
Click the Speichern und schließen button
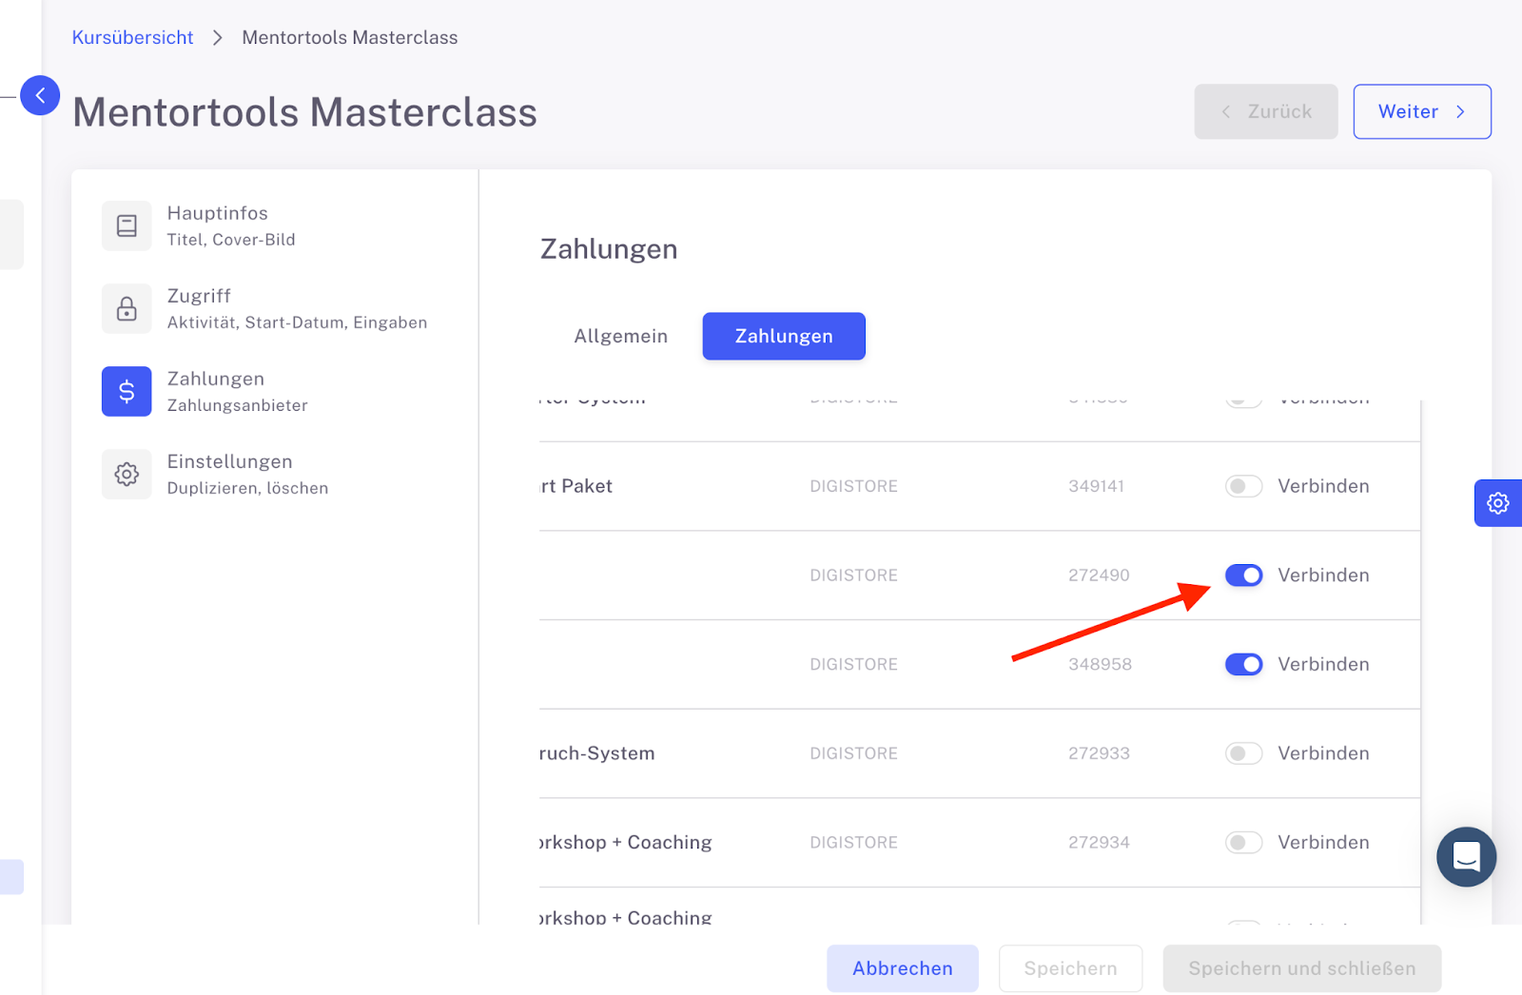click(1301, 968)
